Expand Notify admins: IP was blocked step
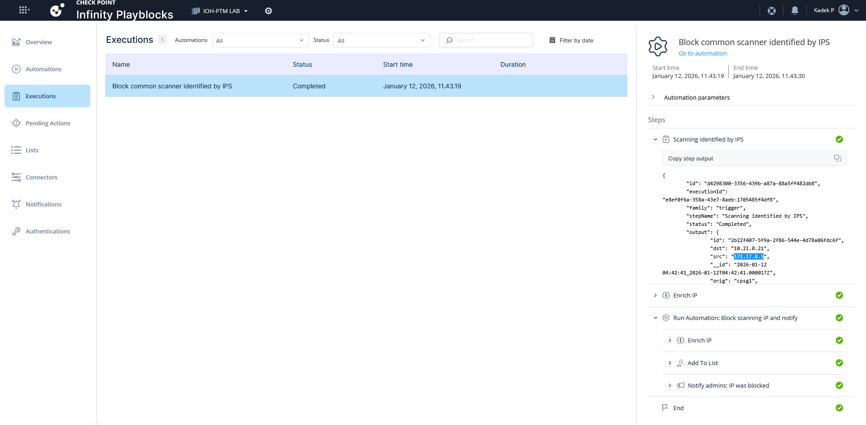Image resolution: width=866 pixels, height=425 pixels. pos(670,385)
